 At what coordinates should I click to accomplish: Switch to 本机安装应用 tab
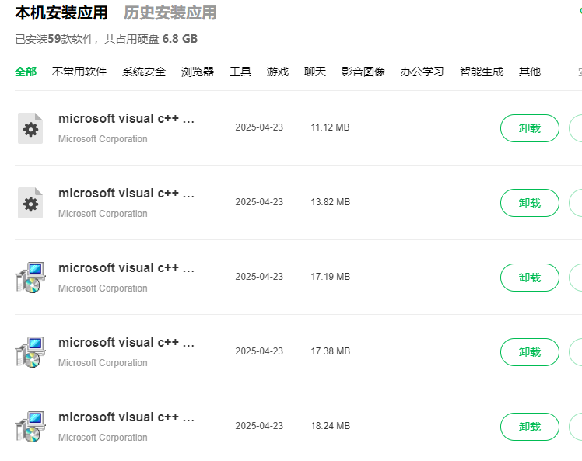point(61,13)
